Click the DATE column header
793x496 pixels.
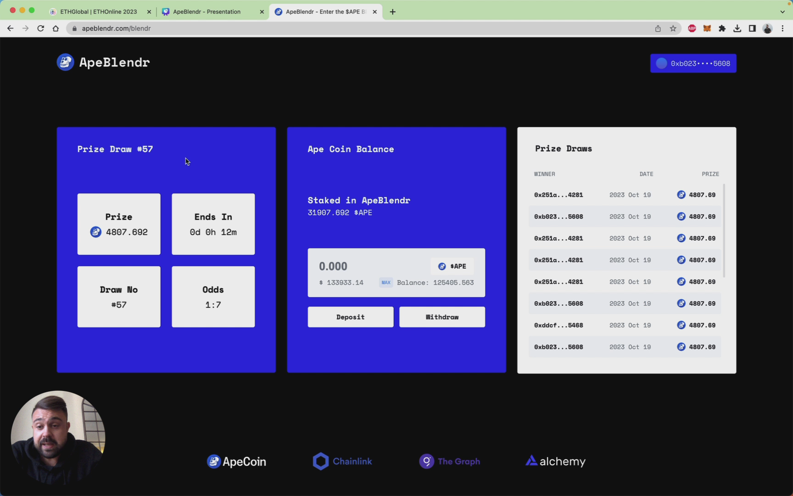coord(646,174)
